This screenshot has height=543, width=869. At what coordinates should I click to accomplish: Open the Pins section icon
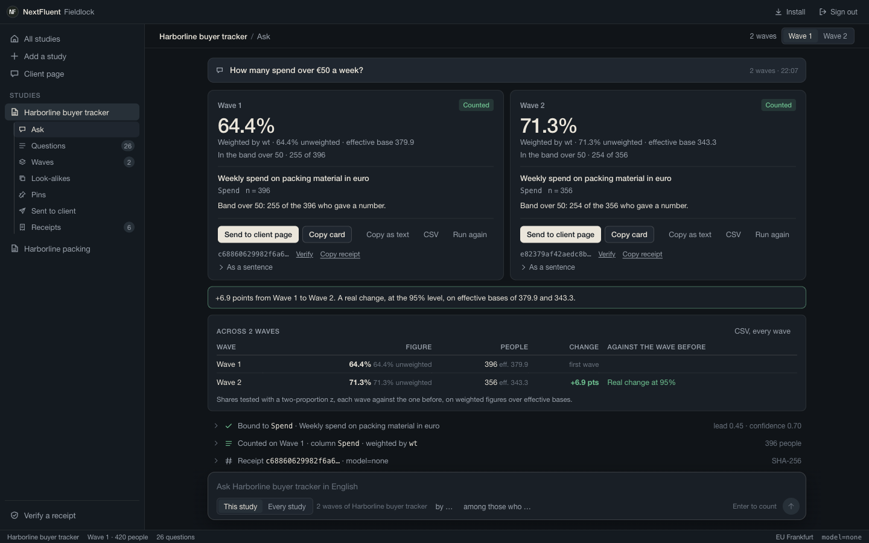[22, 195]
